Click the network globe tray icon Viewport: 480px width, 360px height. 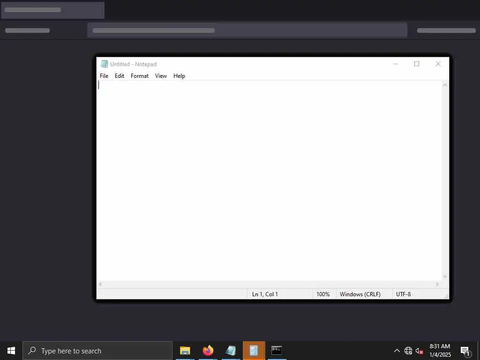click(408, 351)
